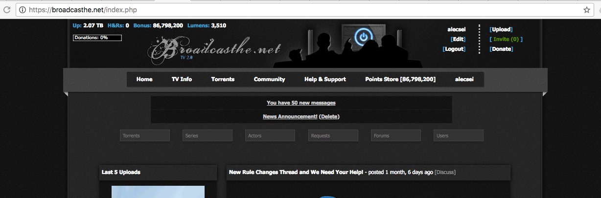Bookmark this page with the star icon
Viewport: 601px width, 198px height.
tap(586, 10)
